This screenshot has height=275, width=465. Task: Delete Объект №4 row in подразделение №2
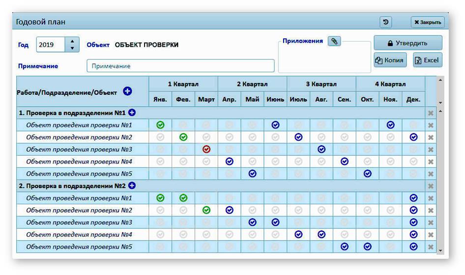click(431, 235)
